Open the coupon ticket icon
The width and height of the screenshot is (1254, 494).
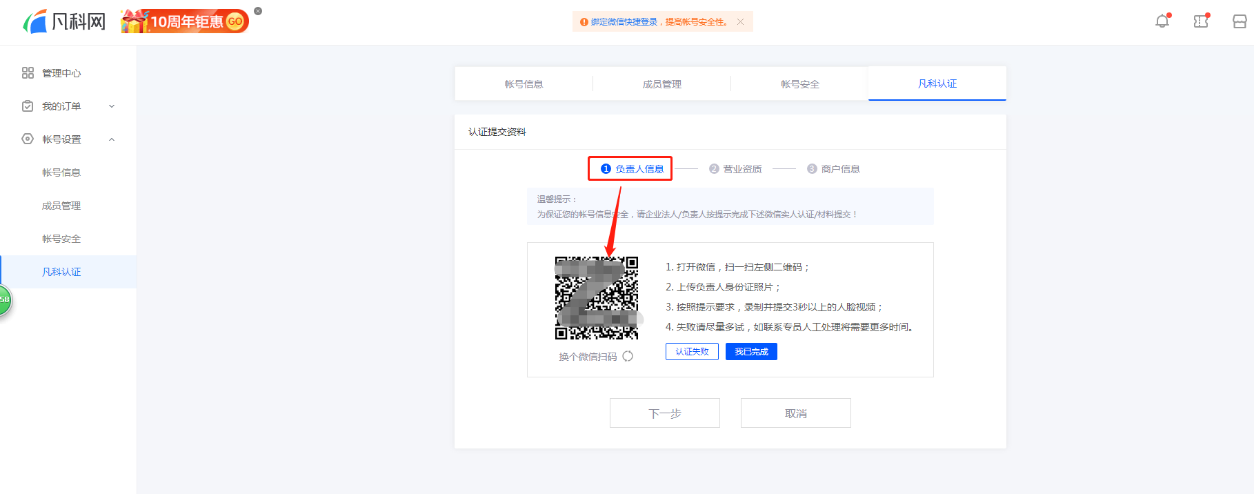1202,21
